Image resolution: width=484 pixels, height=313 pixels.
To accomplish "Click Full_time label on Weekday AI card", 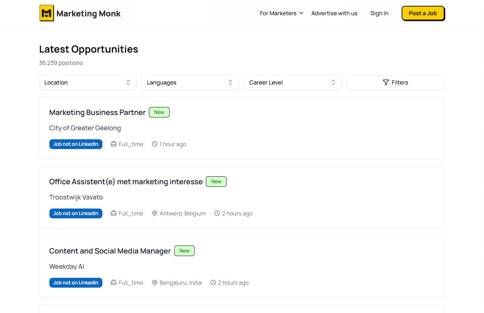I will (131, 283).
